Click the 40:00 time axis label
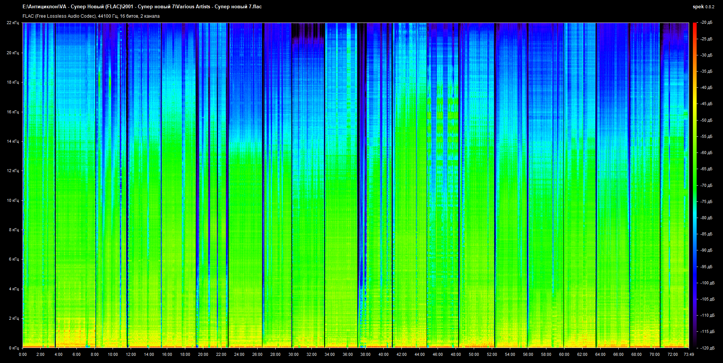 [x=383, y=354]
